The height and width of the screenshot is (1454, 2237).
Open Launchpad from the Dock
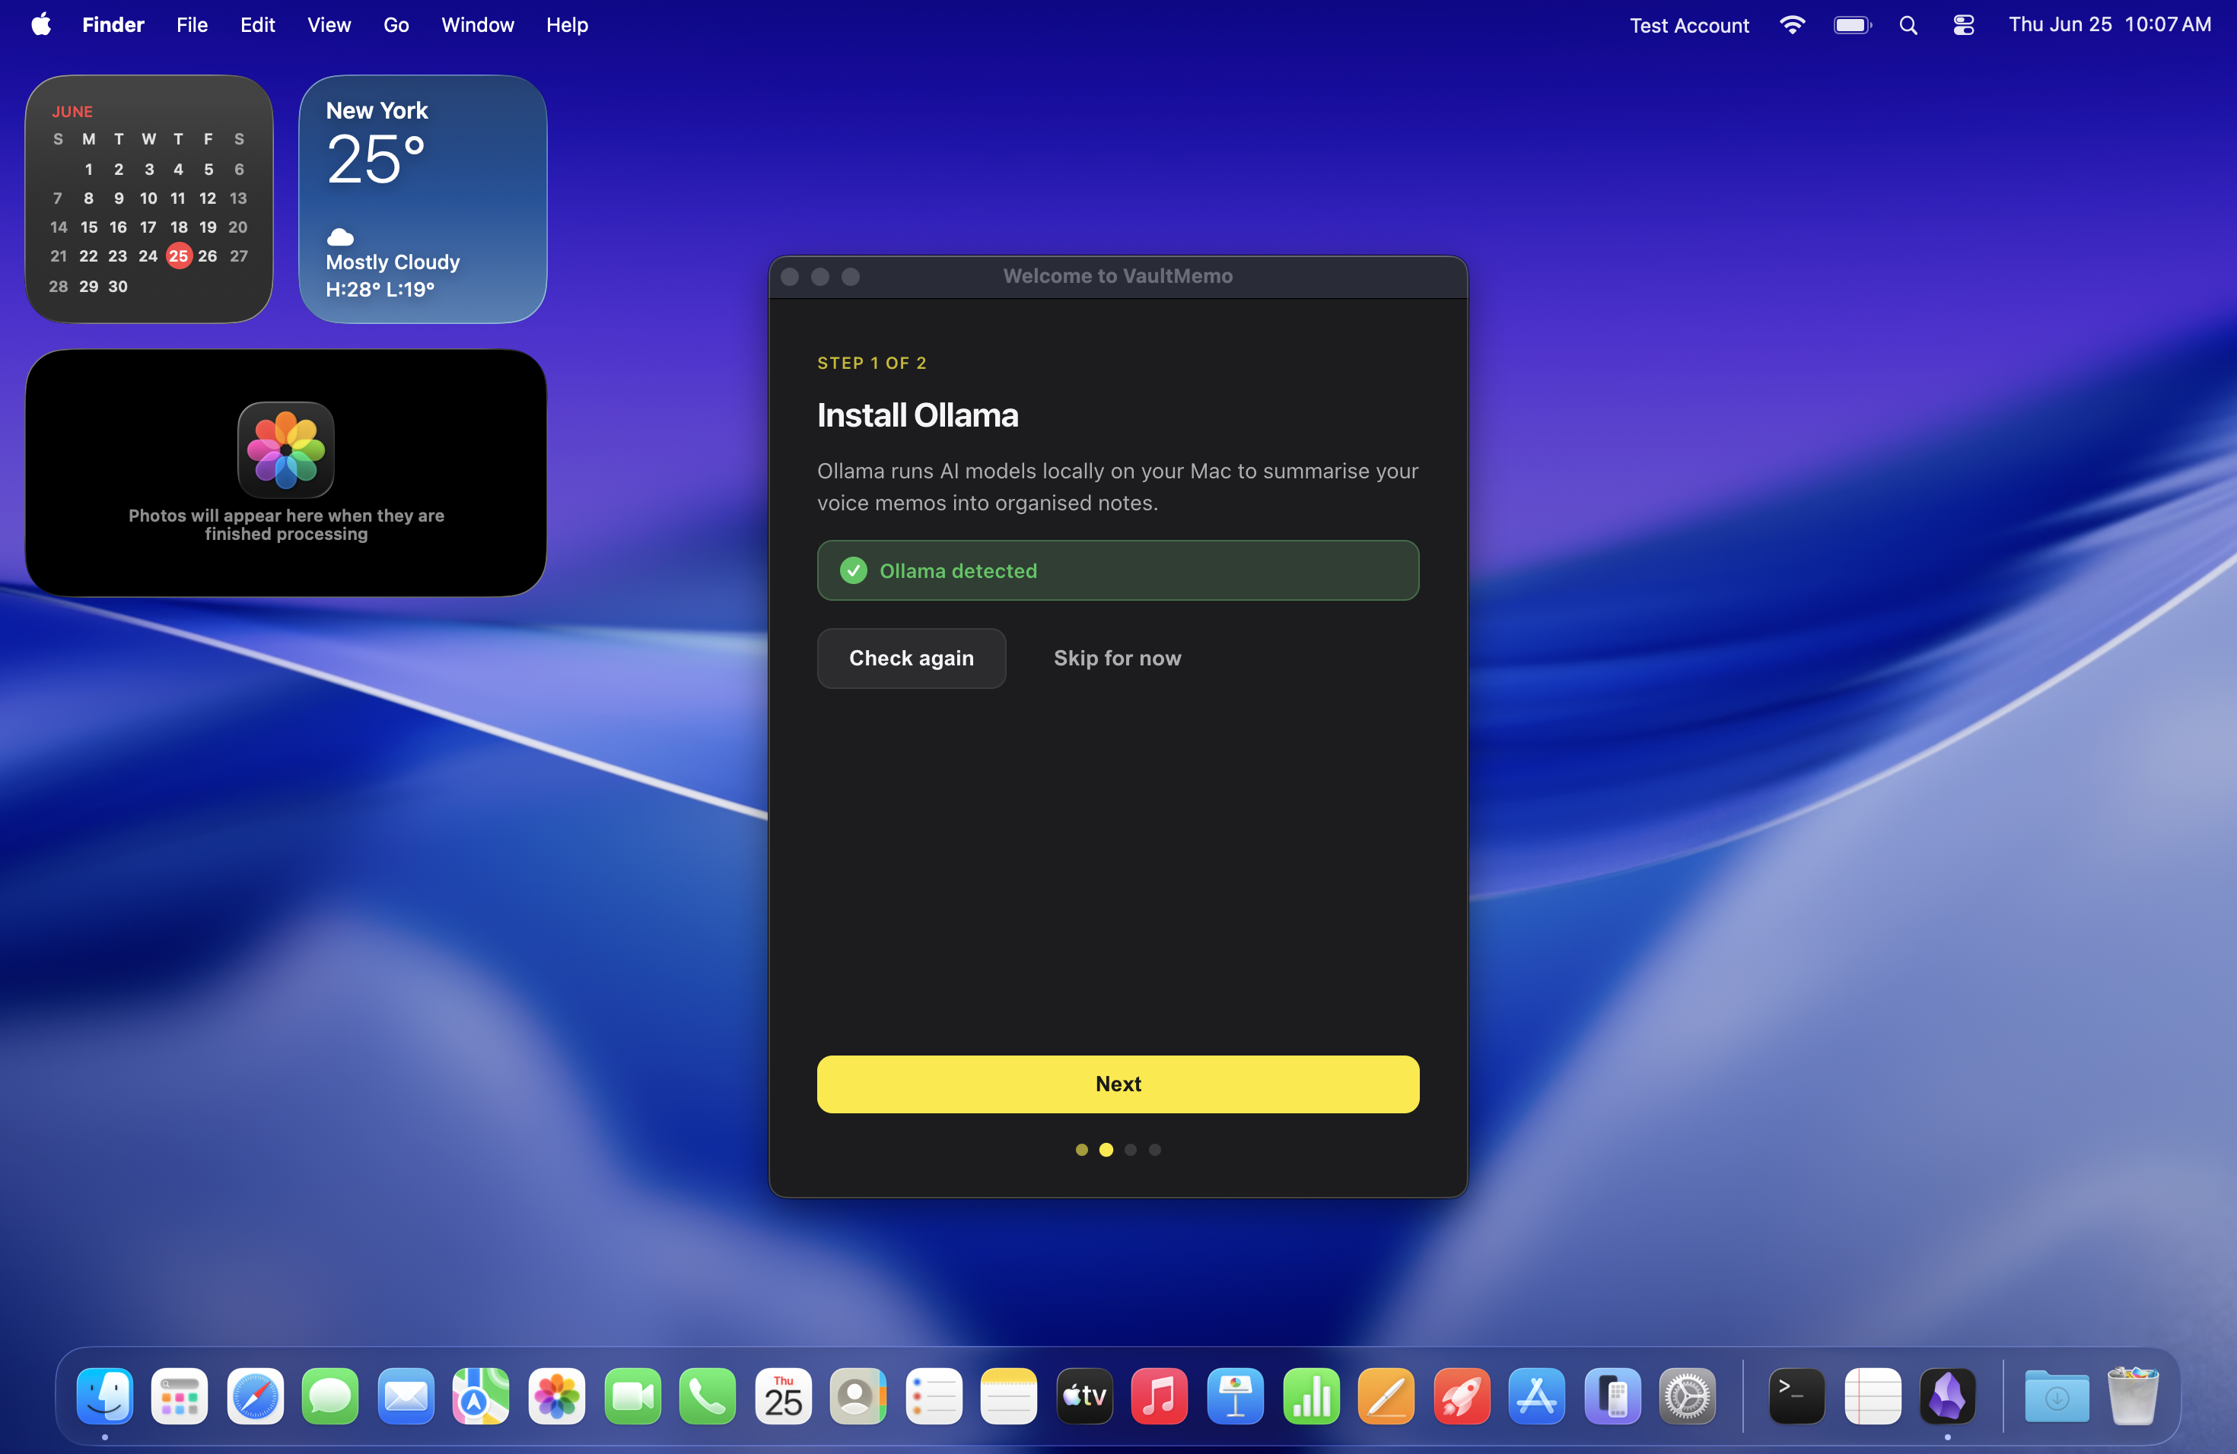(x=180, y=1395)
